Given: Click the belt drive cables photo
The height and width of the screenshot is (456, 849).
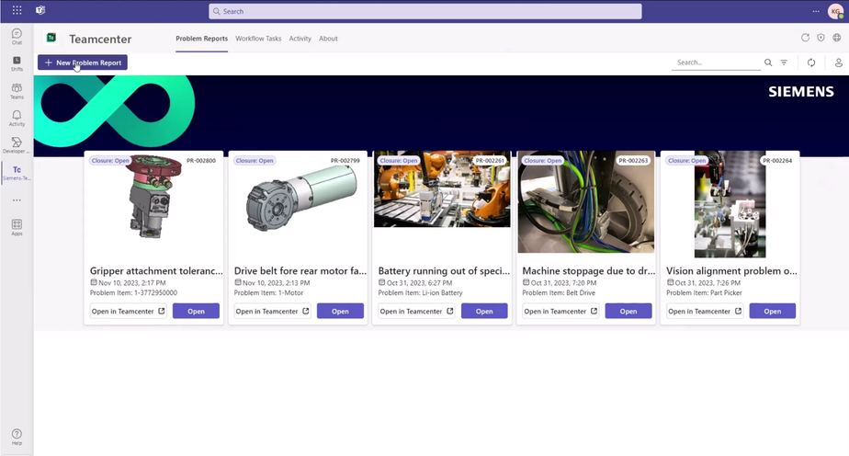Looking at the screenshot, I should click(586, 202).
